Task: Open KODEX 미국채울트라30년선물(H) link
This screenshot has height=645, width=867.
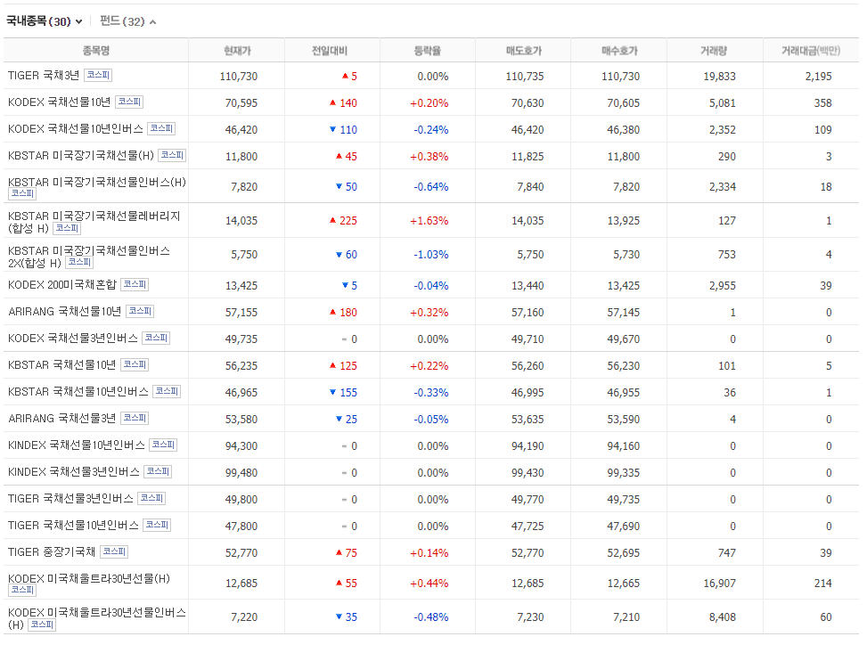Action: [89, 579]
